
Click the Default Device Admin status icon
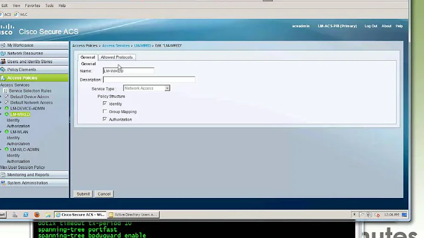point(6,97)
